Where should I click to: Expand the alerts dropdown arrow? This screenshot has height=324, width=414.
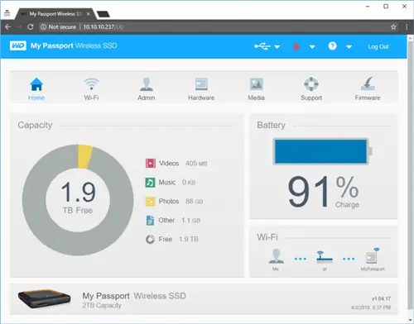coord(312,47)
